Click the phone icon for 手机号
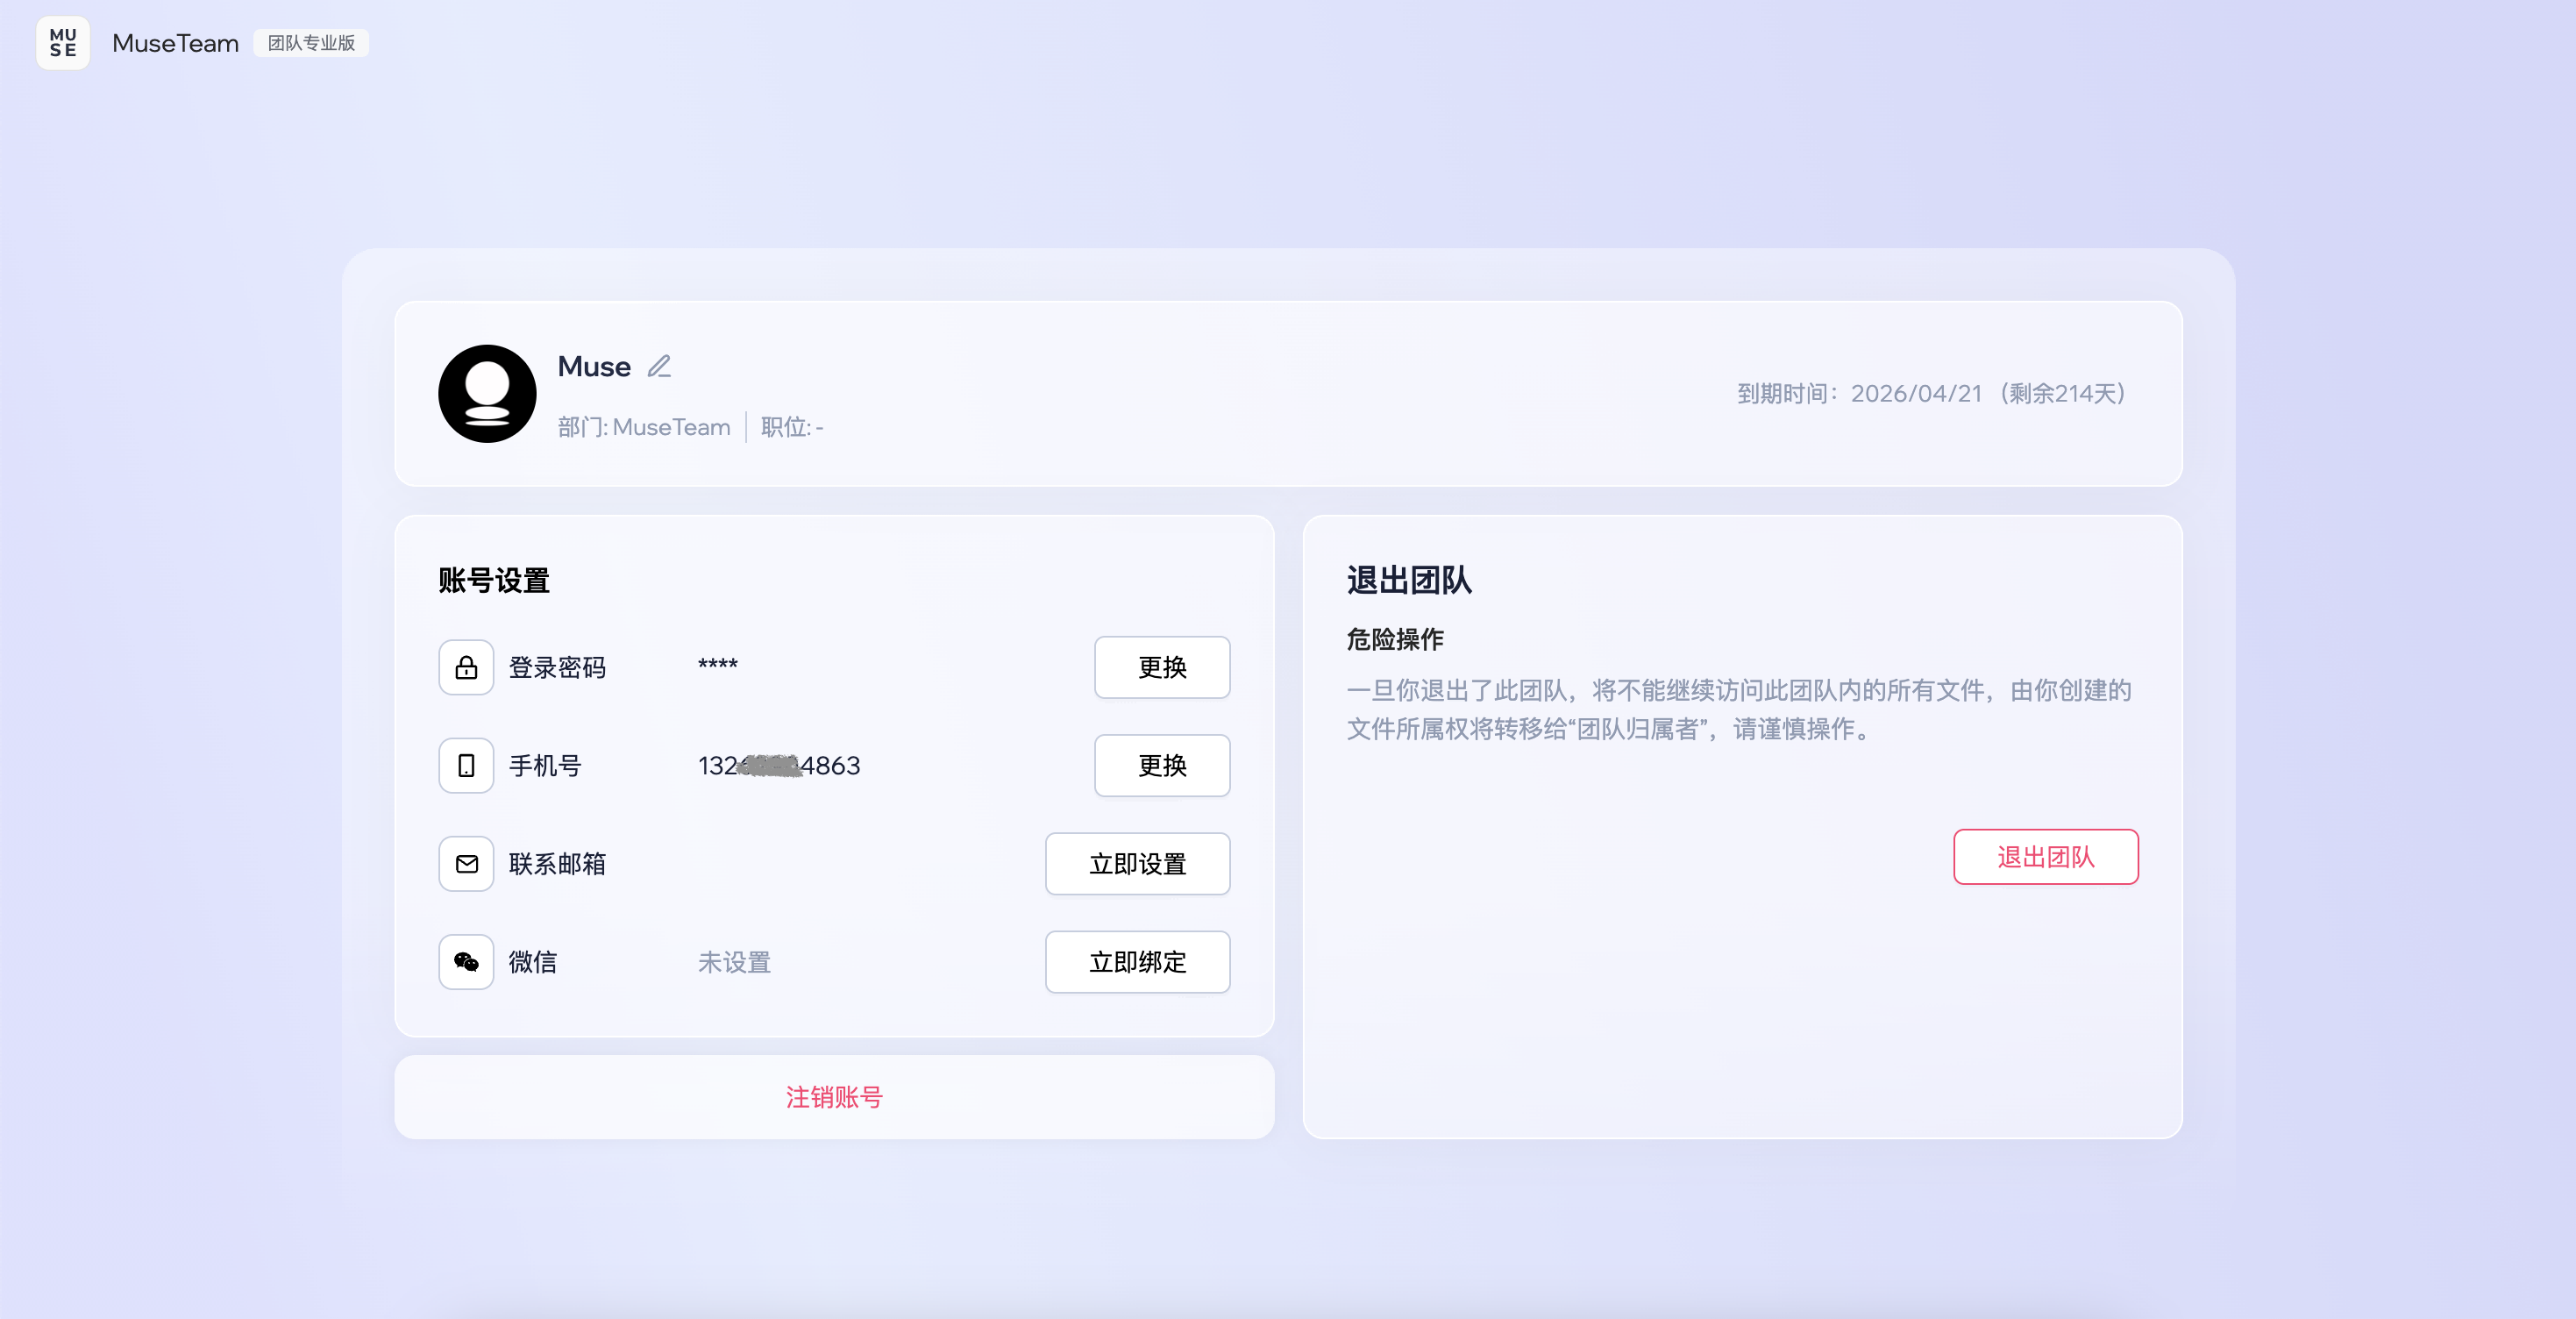 tap(466, 766)
